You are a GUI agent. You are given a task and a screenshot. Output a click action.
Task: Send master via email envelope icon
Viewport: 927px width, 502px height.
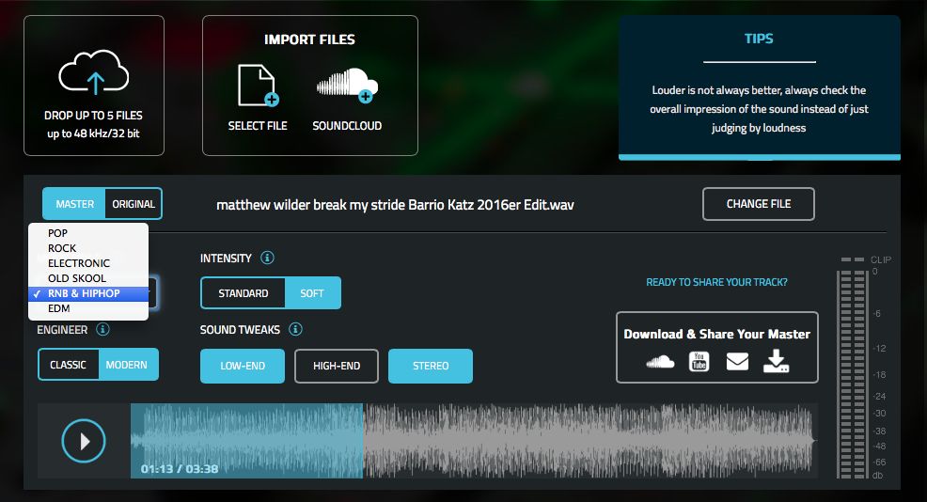[737, 362]
